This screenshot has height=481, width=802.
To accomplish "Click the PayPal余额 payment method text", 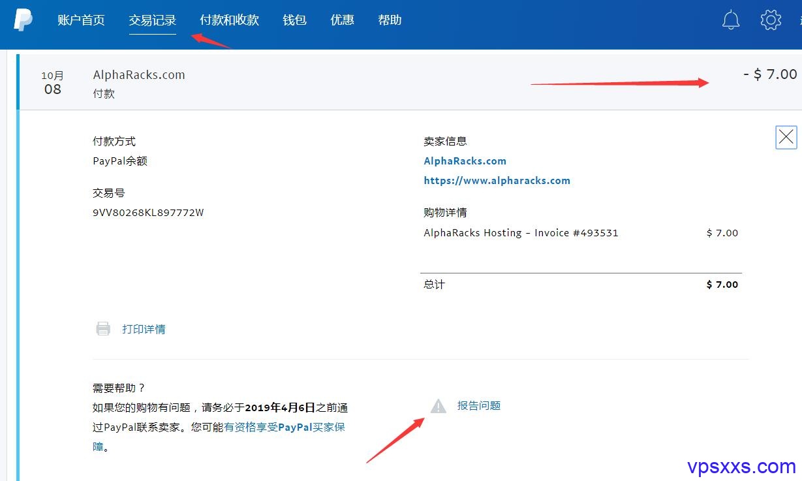I will [x=121, y=161].
